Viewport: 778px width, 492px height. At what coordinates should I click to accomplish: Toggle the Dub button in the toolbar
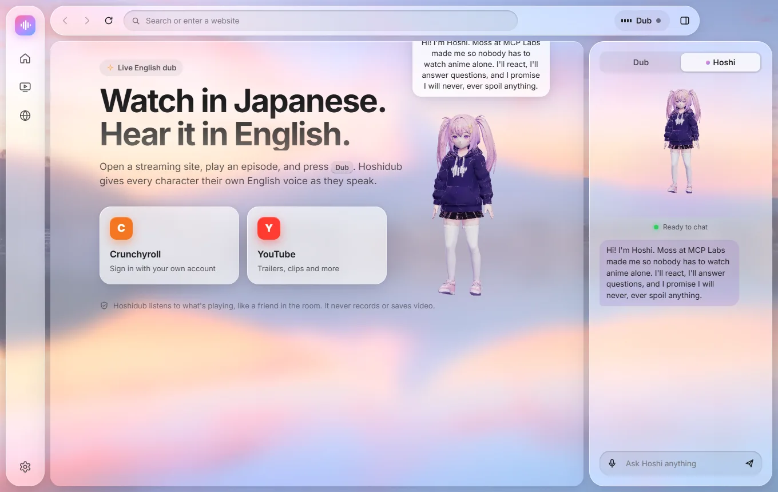point(642,21)
